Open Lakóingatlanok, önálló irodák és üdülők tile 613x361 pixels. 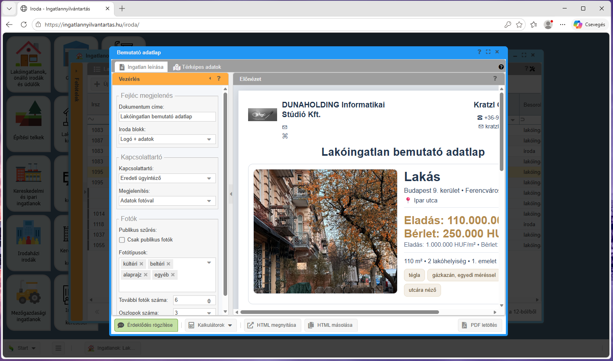tap(29, 64)
